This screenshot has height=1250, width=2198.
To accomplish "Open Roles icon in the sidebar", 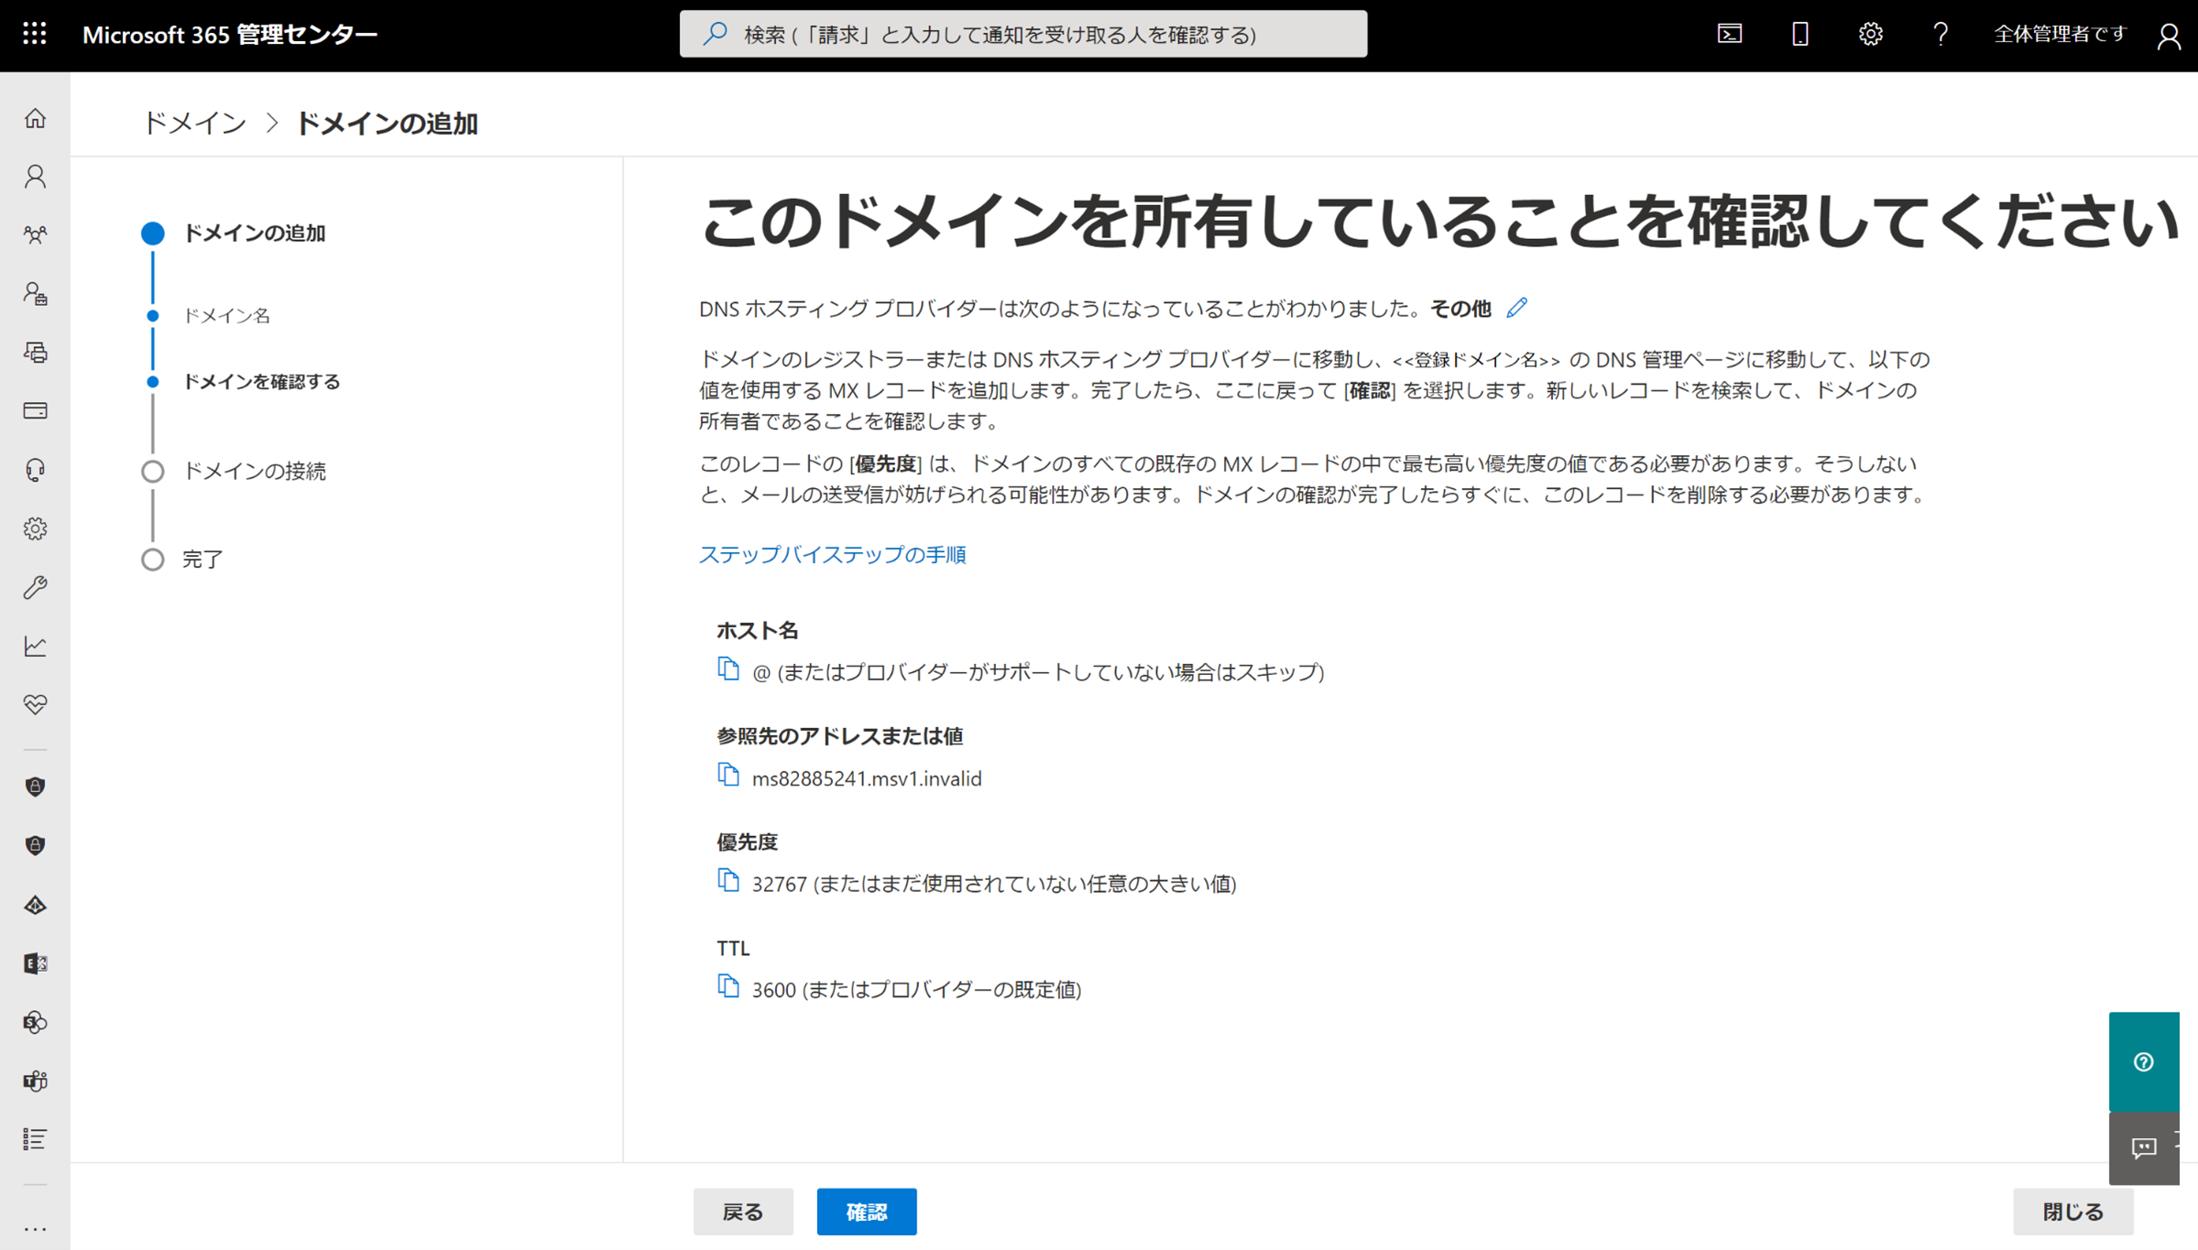I will [x=35, y=294].
